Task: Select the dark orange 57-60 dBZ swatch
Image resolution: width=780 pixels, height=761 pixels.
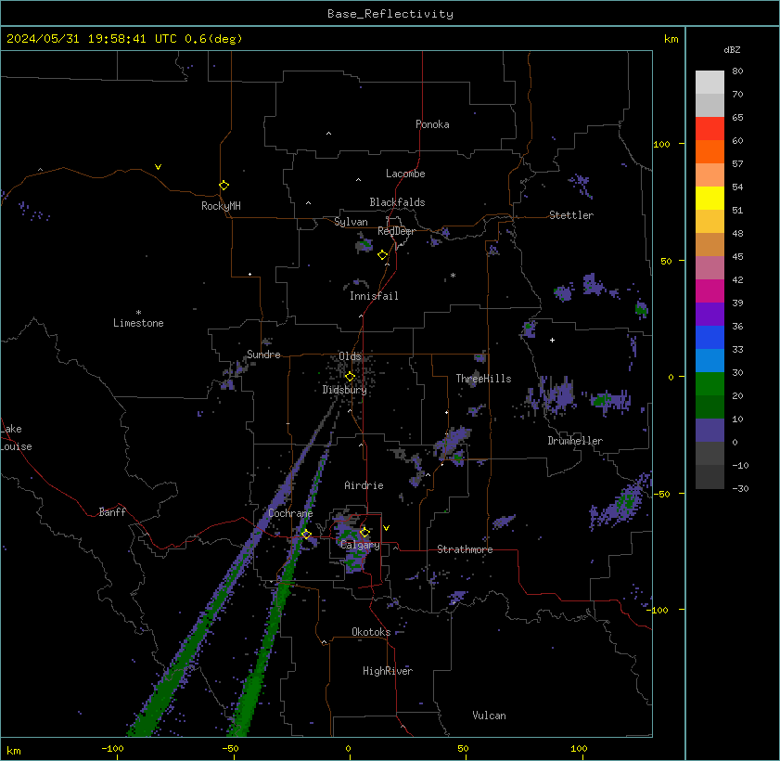Action: (710, 152)
